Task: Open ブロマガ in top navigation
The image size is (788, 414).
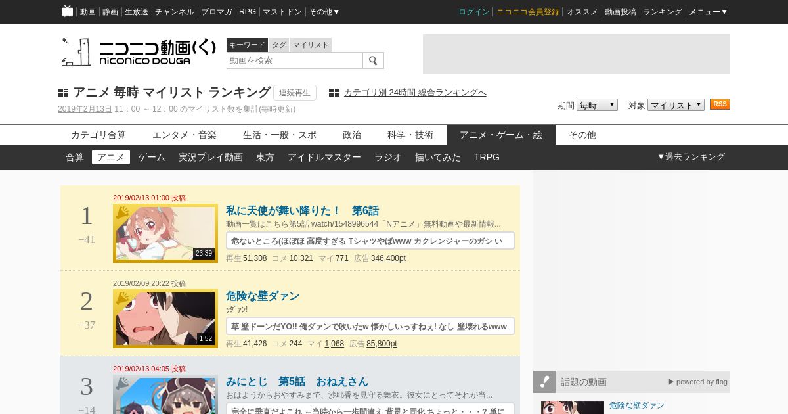Action: 217,12
